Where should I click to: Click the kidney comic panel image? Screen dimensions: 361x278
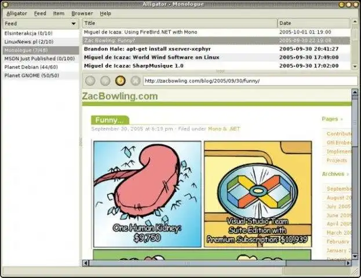click(x=147, y=194)
